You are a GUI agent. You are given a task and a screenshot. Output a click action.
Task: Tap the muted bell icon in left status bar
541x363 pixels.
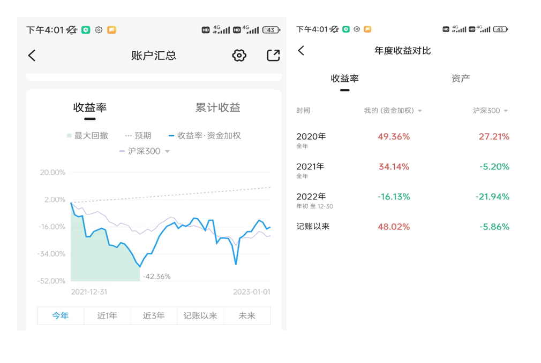pyautogui.click(x=72, y=30)
